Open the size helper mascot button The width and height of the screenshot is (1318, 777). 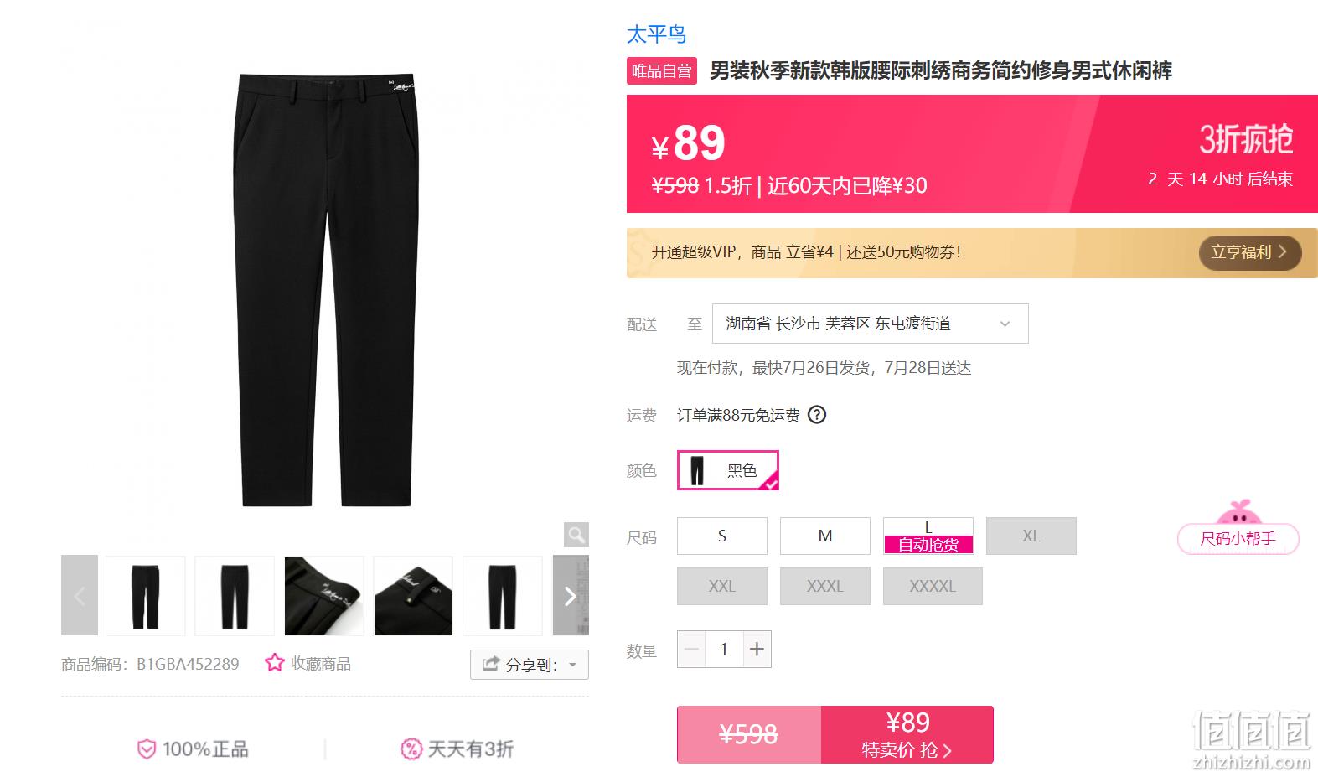point(1238,529)
